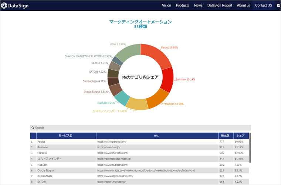The width and height of the screenshot is (281, 185).
Task: Go to the News page
Action: (x=198, y=6)
